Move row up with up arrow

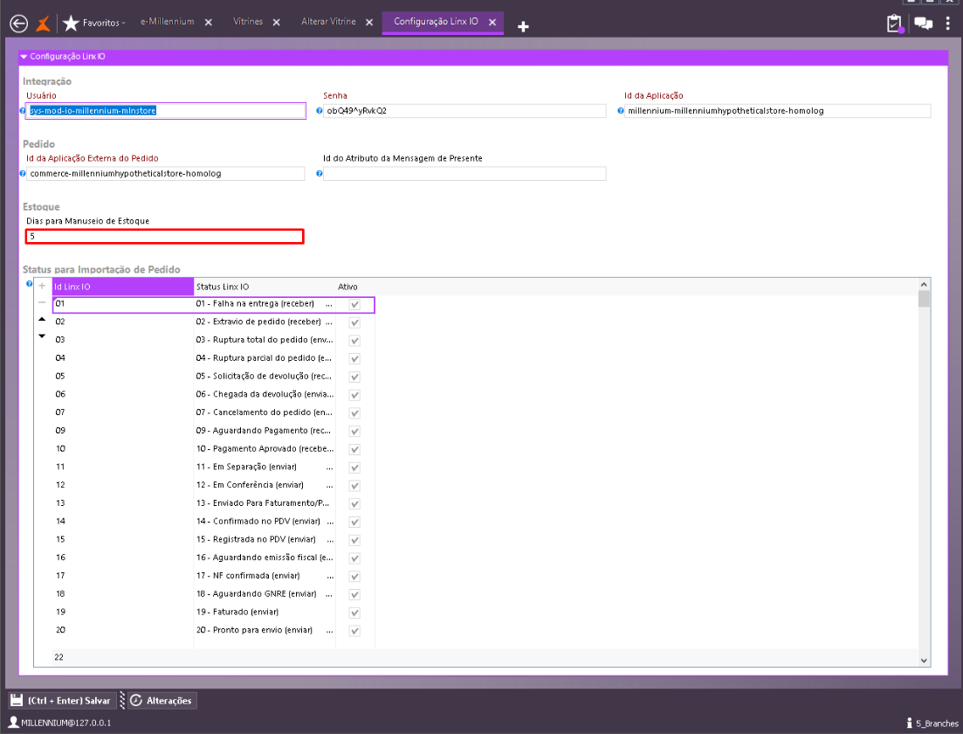click(x=42, y=319)
